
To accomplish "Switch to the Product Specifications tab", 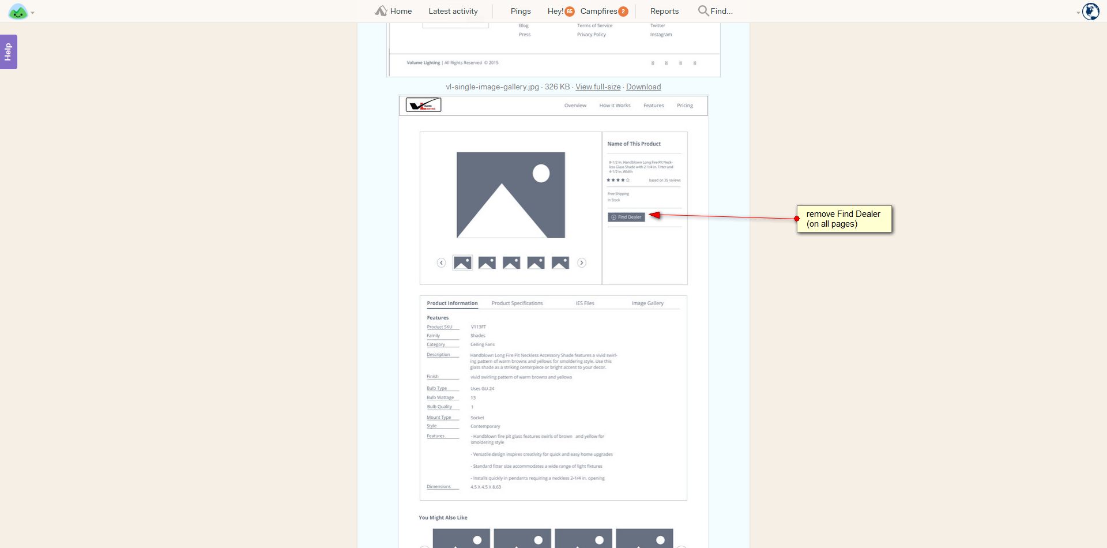I will point(517,303).
